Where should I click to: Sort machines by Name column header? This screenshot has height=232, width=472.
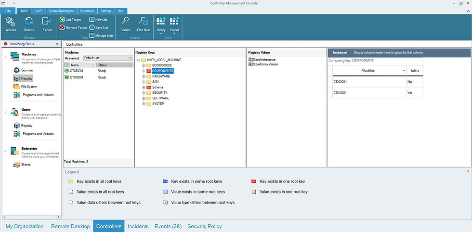coord(82,65)
